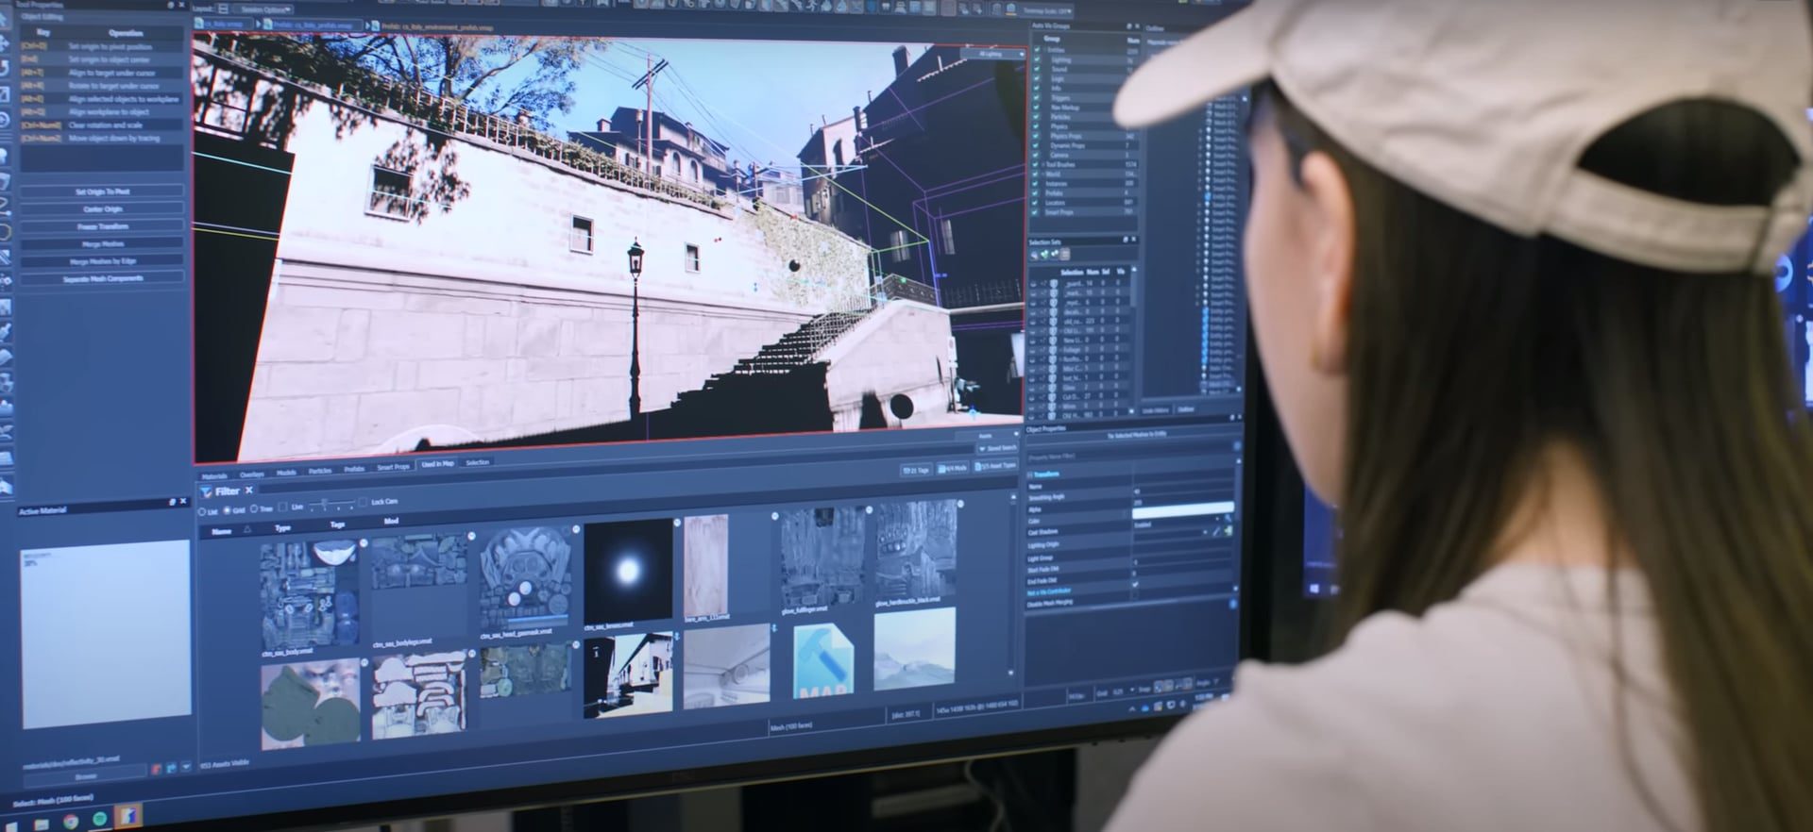
Task: Click the Separate Mesh Components button
Action: pos(102,279)
